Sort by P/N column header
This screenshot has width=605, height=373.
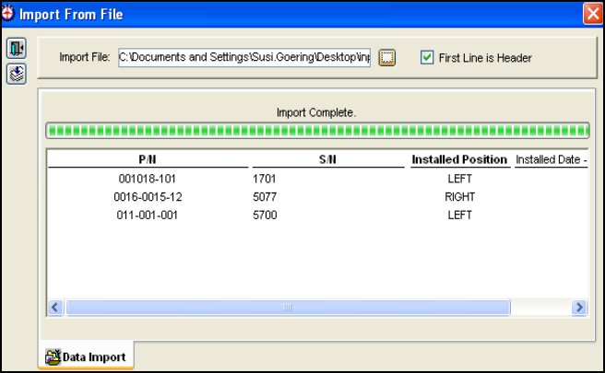pyautogui.click(x=148, y=159)
